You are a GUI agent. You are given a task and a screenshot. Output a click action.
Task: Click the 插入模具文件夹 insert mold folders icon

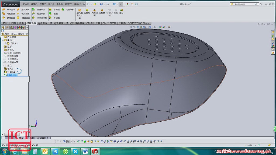tap(80, 11)
